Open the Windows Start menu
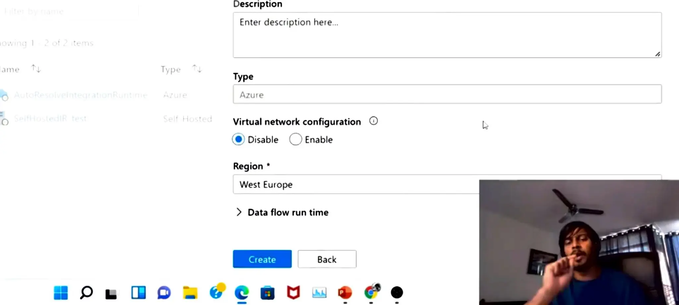679x305 pixels. click(x=61, y=293)
